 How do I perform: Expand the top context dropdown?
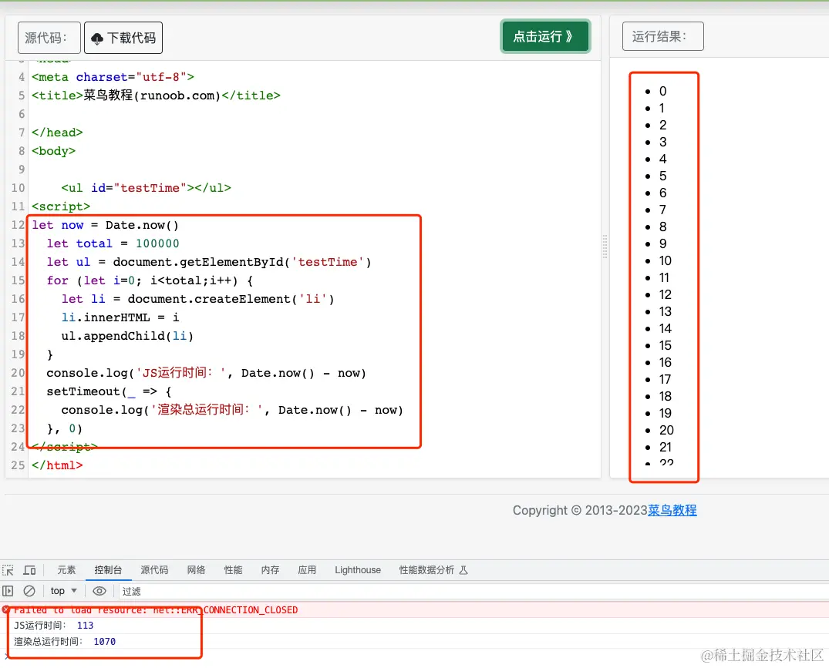click(x=63, y=591)
